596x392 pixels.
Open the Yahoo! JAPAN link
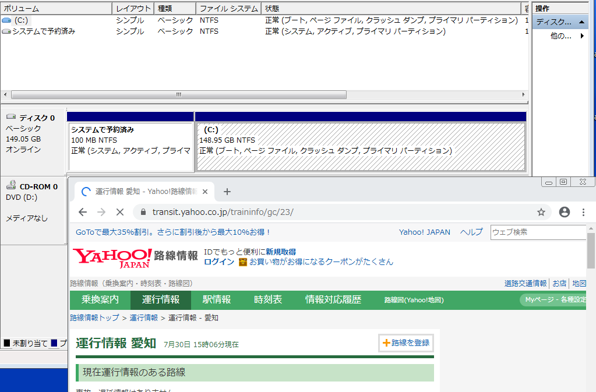point(425,232)
